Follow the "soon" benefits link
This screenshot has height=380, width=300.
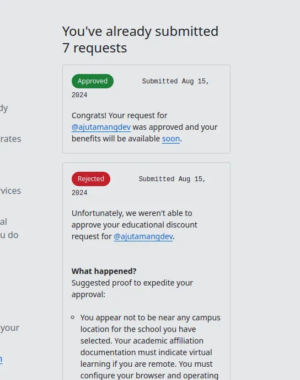tap(171, 139)
